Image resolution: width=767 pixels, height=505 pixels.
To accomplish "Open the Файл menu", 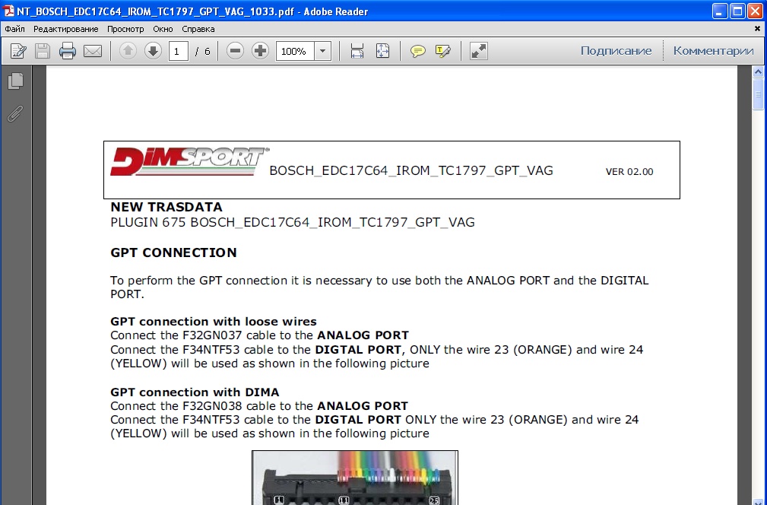I will pos(14,29).
